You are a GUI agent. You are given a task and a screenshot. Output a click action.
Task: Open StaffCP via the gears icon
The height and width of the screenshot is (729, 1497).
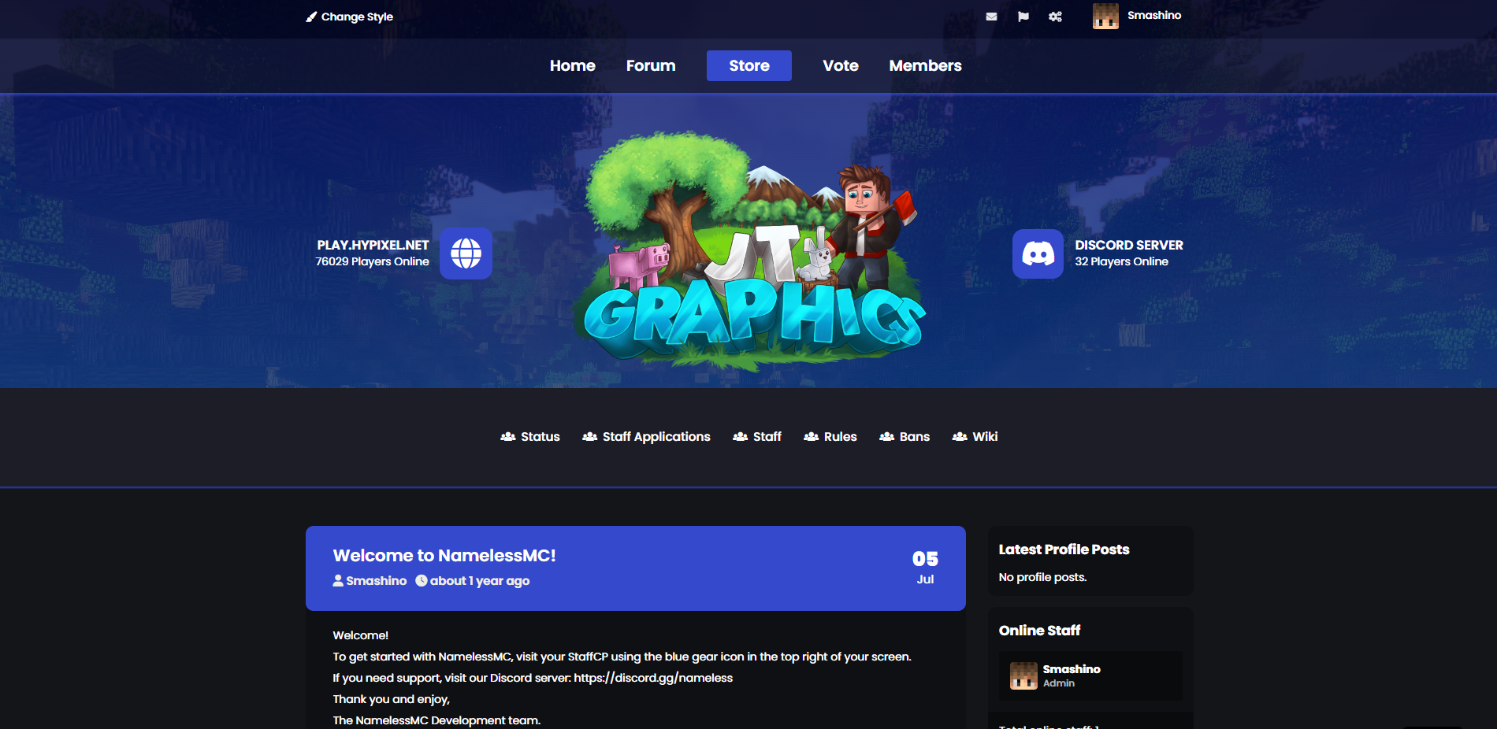[1056, 17]
